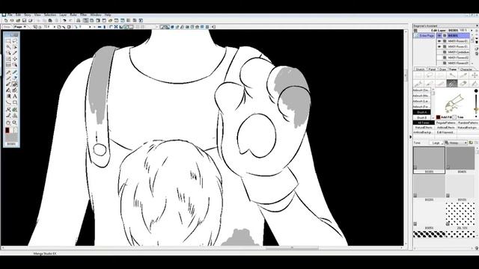Screen dimensions: 479x269
Task: Select the B0305 tone thumbnail
Action: 429,158
